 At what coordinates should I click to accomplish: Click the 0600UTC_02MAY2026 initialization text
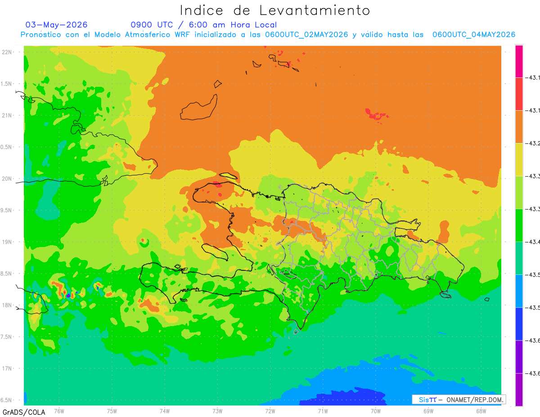click(306, 35)
